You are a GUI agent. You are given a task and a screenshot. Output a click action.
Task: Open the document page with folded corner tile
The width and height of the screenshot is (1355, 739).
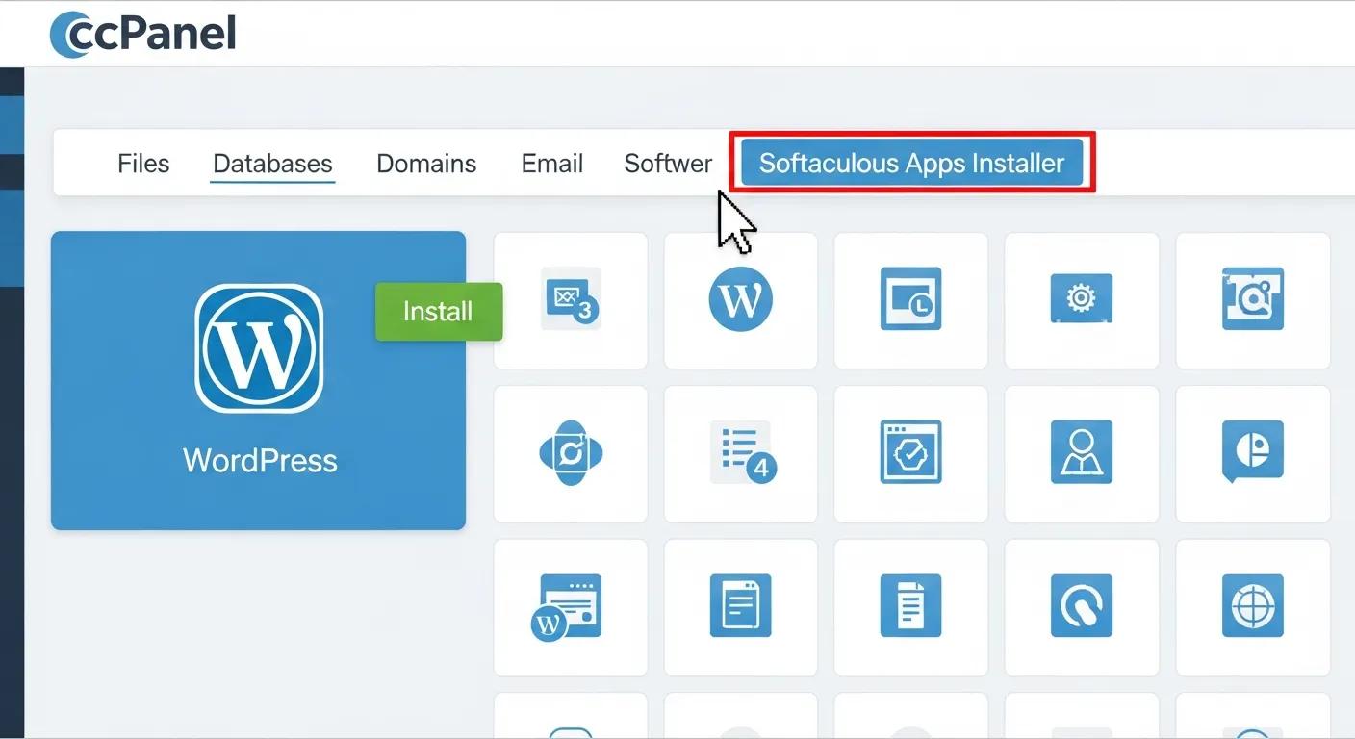(741, 607)
